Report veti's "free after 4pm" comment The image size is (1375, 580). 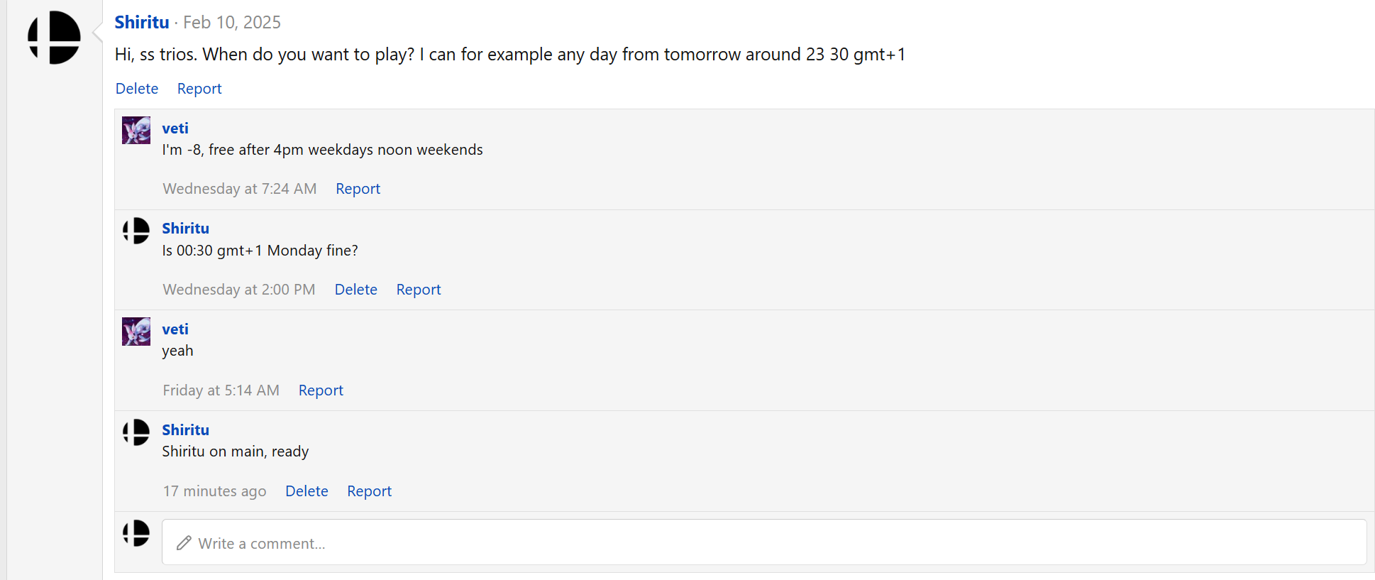[x=358, y=189]
